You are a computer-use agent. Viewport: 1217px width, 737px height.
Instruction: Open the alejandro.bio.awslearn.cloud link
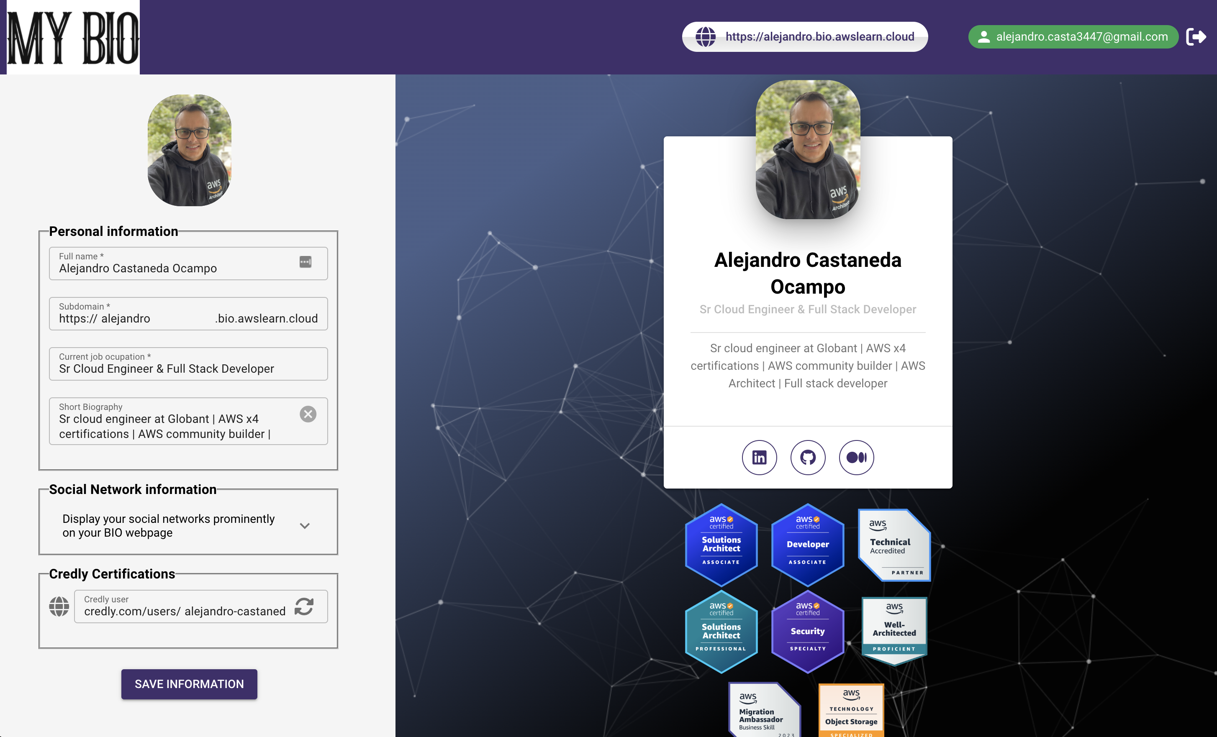coord(805,36)
